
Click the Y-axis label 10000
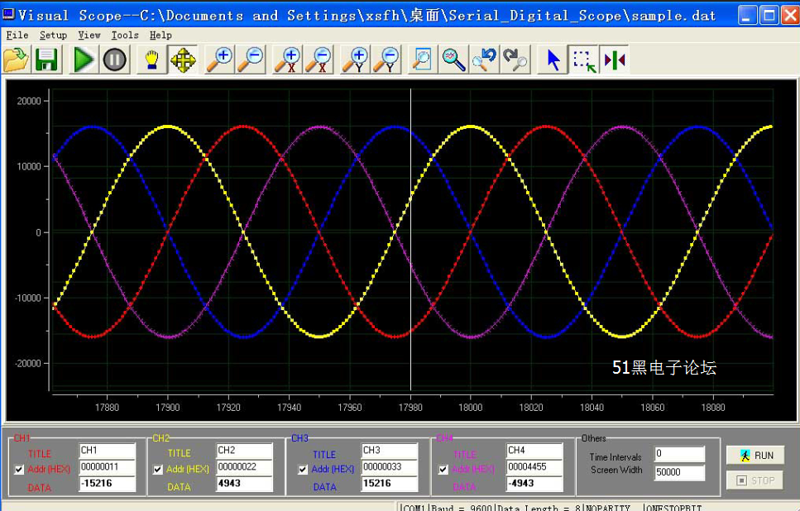coord(29,167)
